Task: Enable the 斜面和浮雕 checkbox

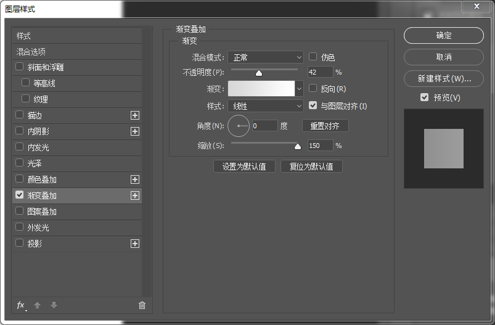Action: coord(19,67)
